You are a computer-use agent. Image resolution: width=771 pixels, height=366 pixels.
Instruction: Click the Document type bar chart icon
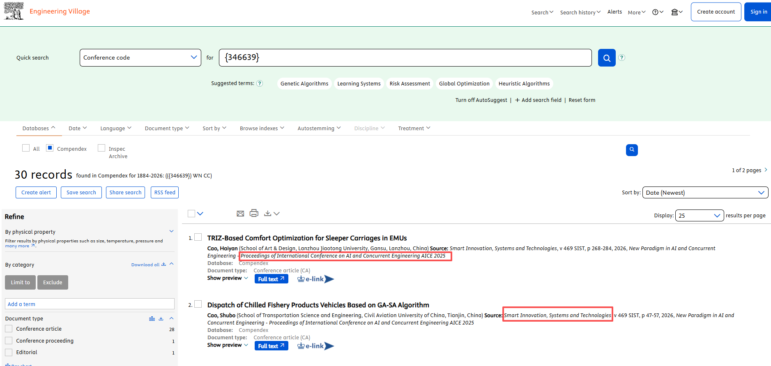point(152,319)
